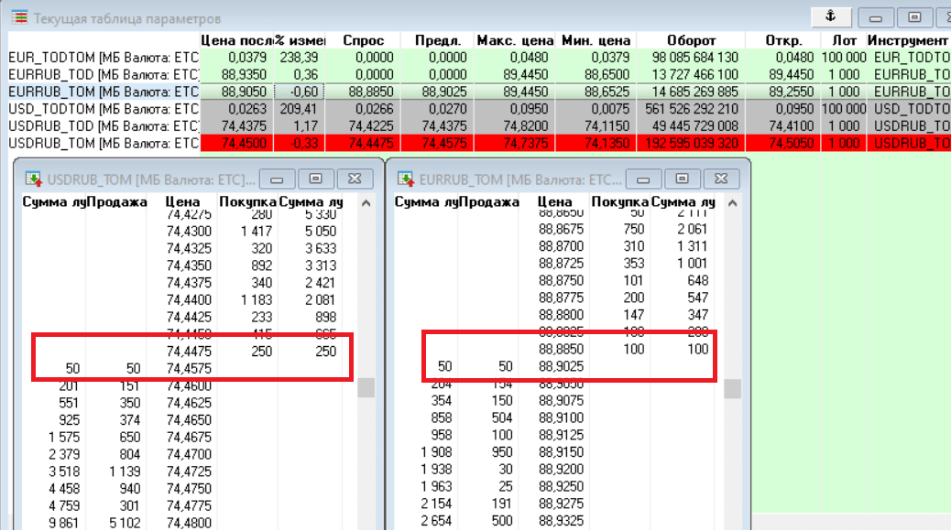
Task: Click buy volume '1 417' in USDRUB_TOM order book
Action: point(256,232)
